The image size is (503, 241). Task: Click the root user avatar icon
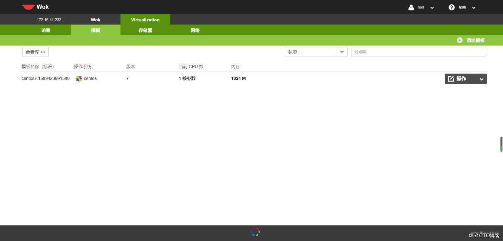tap(411, 7)
